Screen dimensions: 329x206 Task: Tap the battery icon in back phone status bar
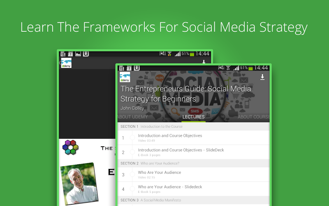[x=192, y=54]
